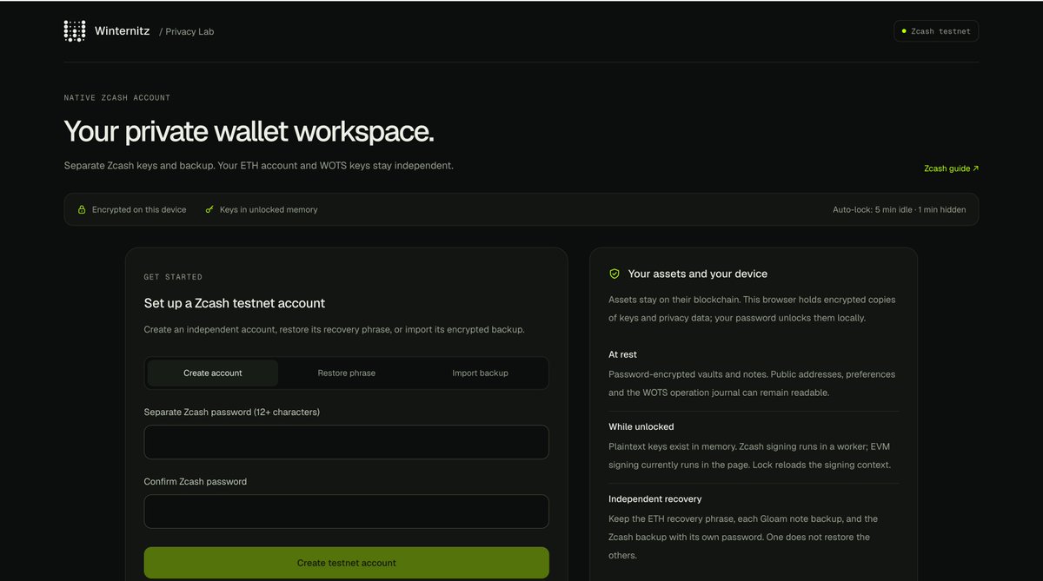Click the Your assets and your device heading
This screenshot has width=1043, height=581.
698,274
